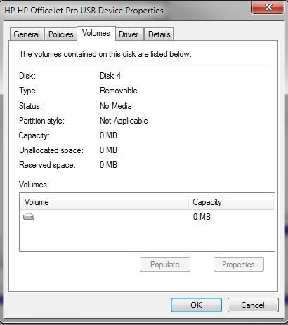The width and height of the screenshot is (288, 325).
Task: Click the OK button
Action: point(196,305)
